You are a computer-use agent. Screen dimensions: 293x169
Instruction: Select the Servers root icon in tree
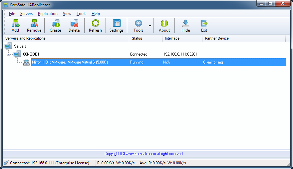point(8,46)
